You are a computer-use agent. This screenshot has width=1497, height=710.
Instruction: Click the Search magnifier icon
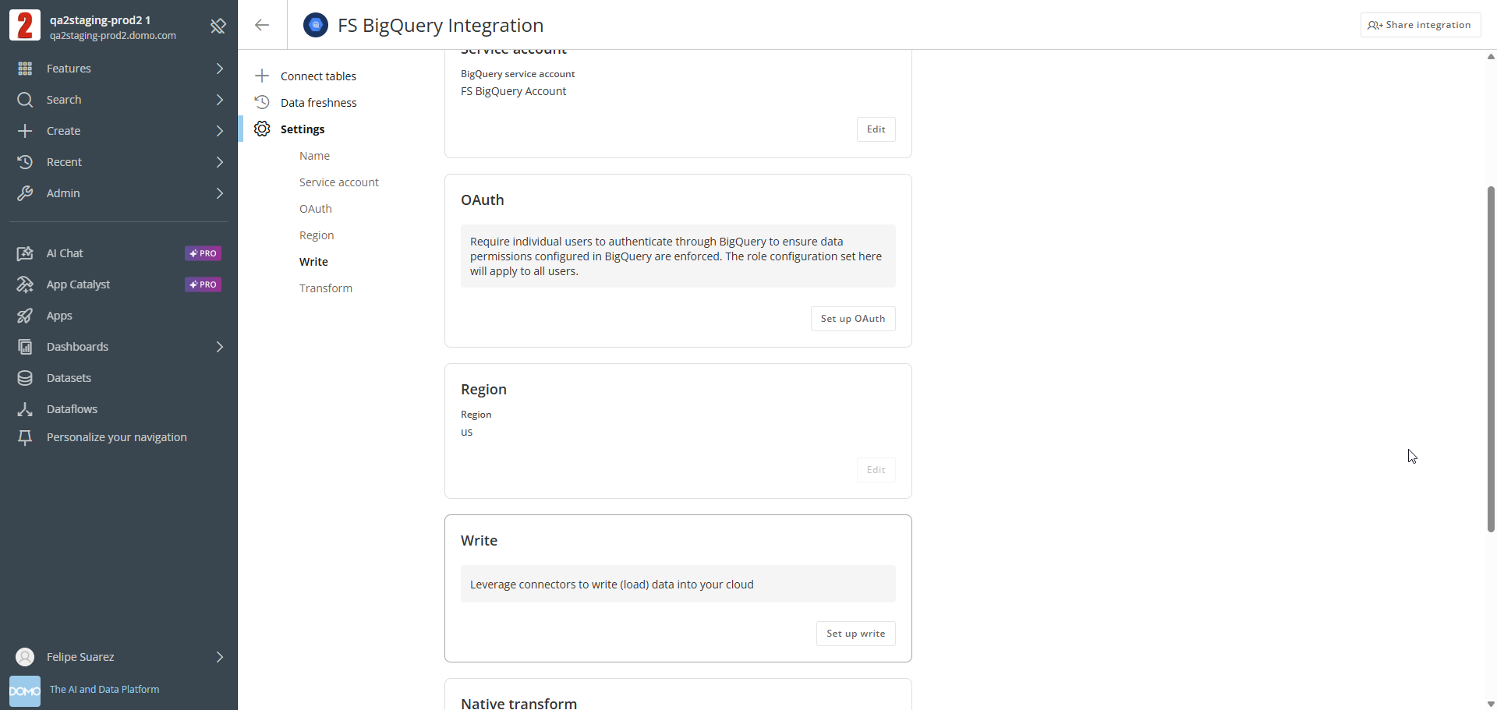coord(25,100)
